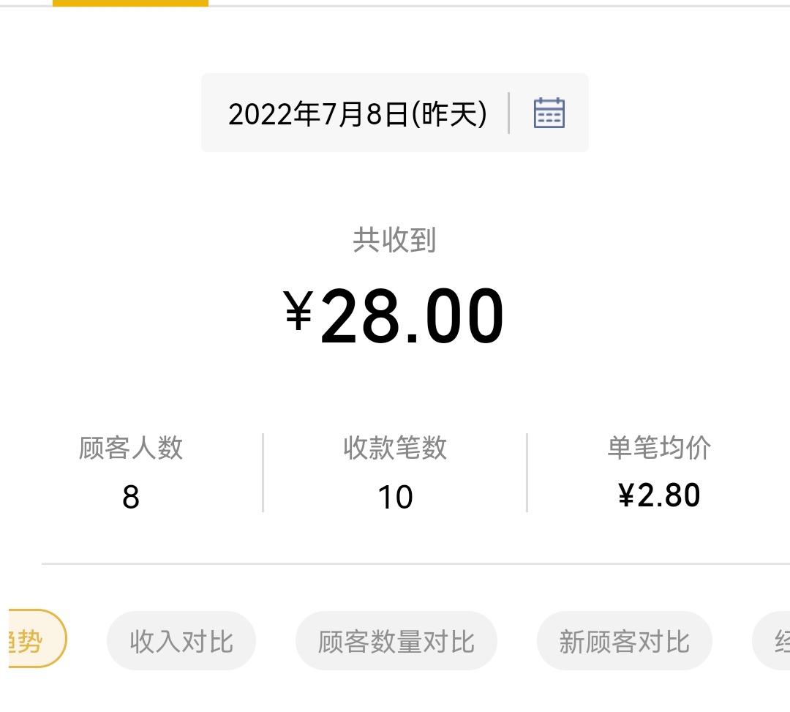Open the calendar date picker icon
This screenshot has width=790, height=712.
click(549, 113)
